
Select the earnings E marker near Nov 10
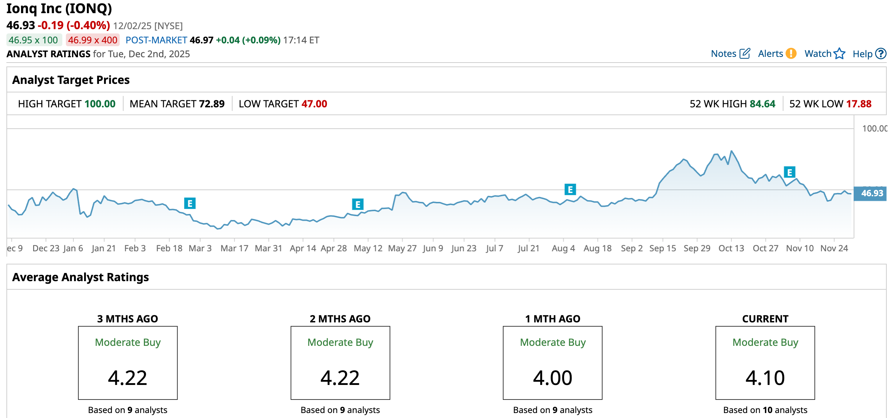point(790,172)
